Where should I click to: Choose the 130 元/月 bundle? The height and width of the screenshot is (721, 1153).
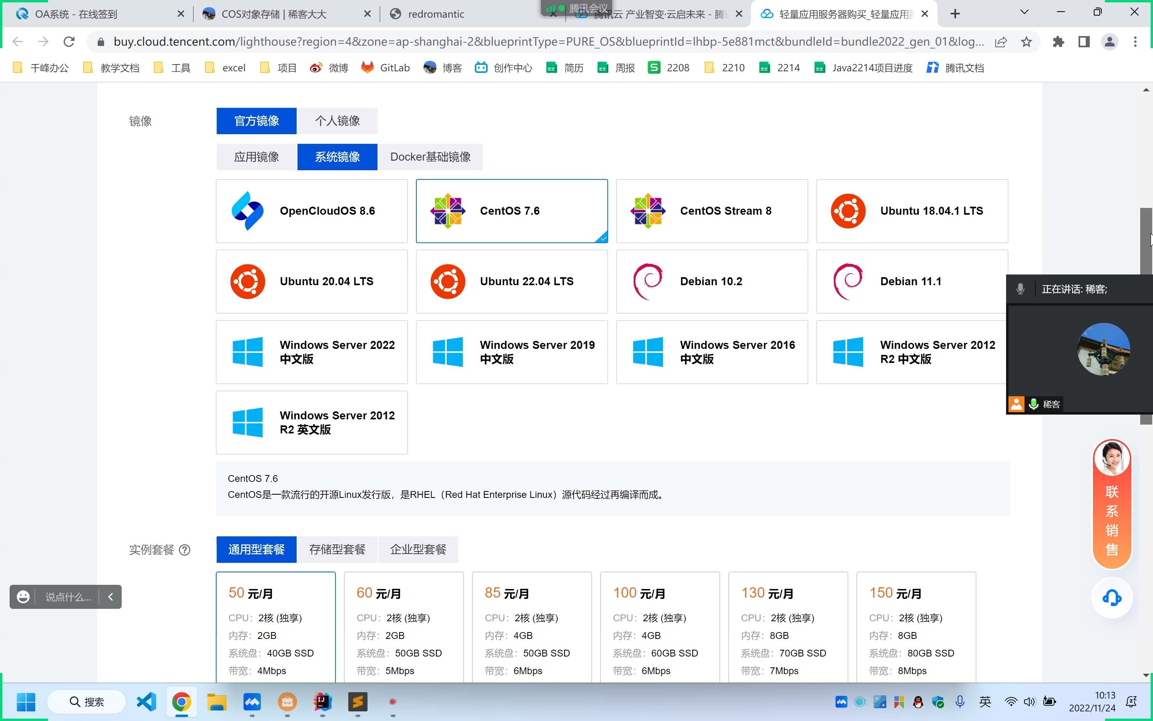click(788, 627)
